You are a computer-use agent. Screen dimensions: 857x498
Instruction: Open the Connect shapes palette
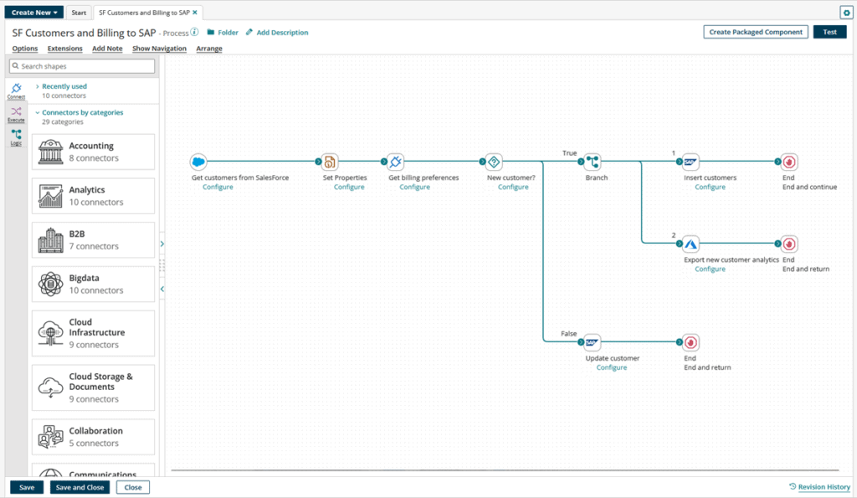click(x=17, y=90)
